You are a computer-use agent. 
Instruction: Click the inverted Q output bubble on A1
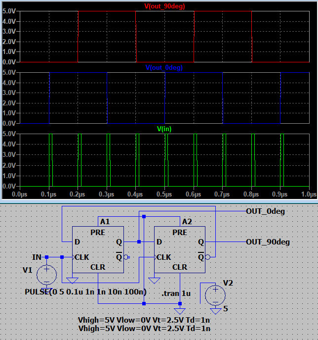(127, 257)
